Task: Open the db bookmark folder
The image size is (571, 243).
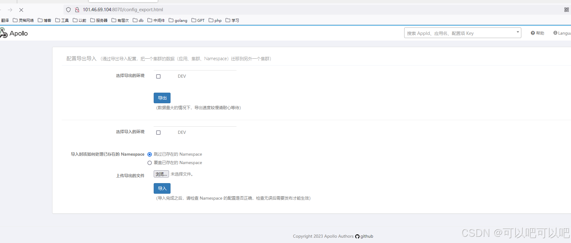Action: coord(138,20)
